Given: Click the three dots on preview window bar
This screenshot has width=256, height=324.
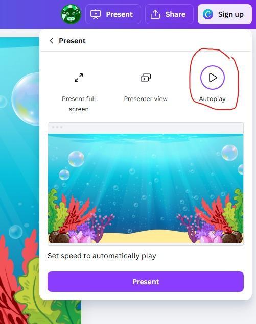Looking at the screenshot, I should [57, 127].
